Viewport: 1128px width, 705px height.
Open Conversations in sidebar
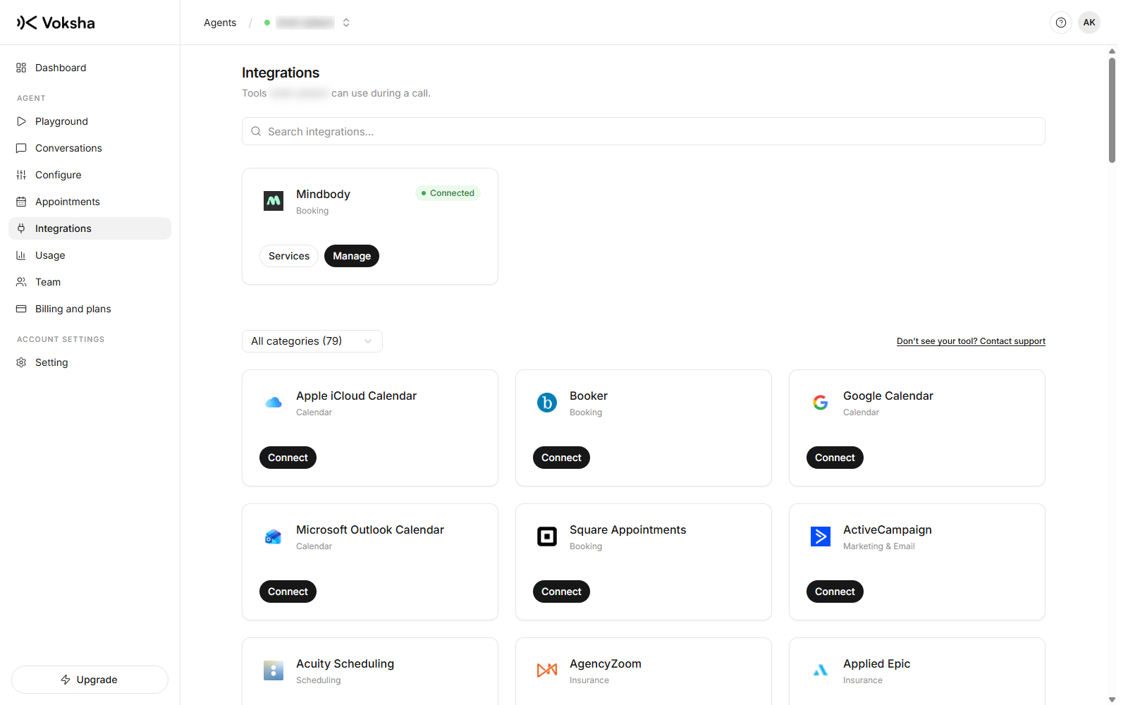pos(90,148)
